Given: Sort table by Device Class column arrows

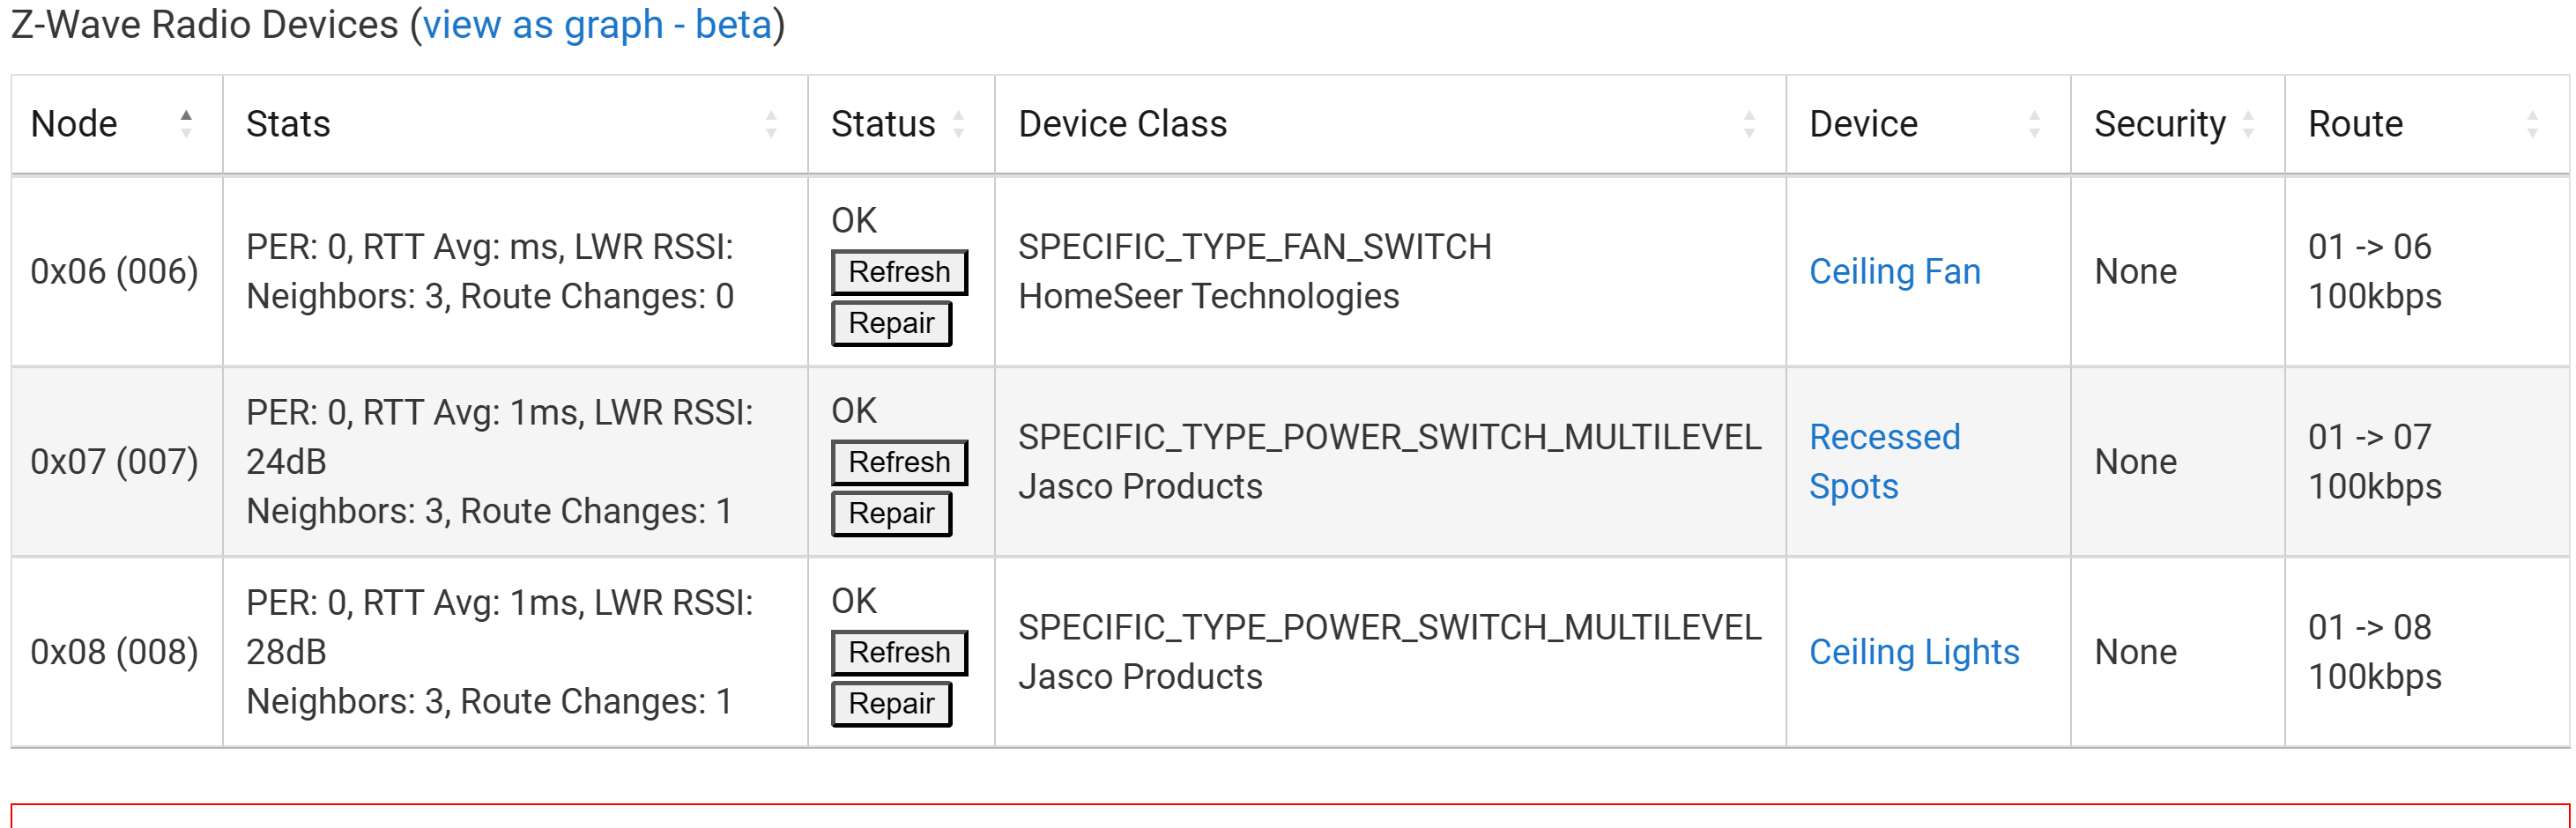Looking at the screenshot, I should click(x=1749, y=124).
